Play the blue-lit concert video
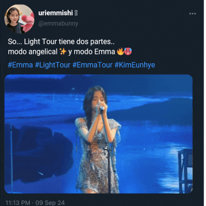The height and width of the screenshot is (206, 206). click(x=98, y=134)
